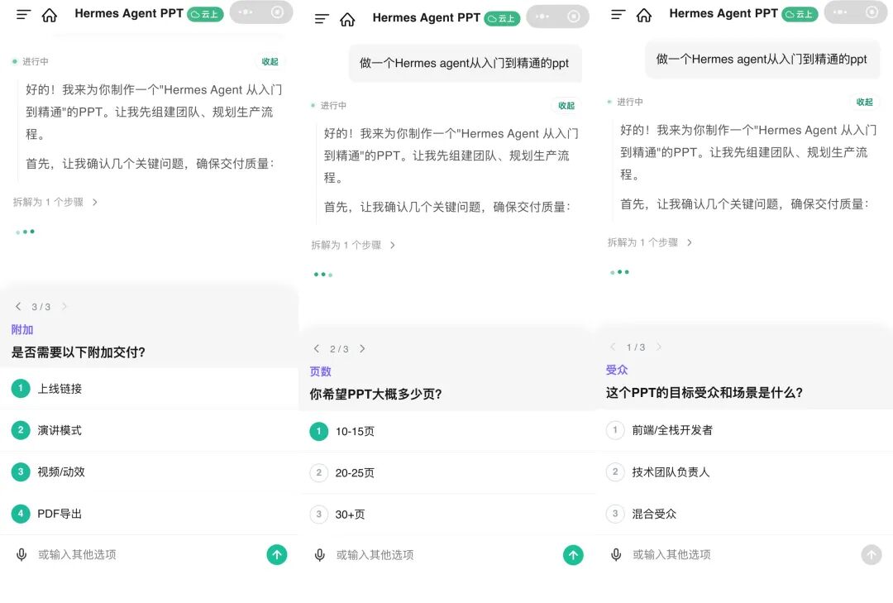The width and height of the screenshot is (893, 603).
Task: Choose 混合受众 audience
Action: [x=744, y=514]
